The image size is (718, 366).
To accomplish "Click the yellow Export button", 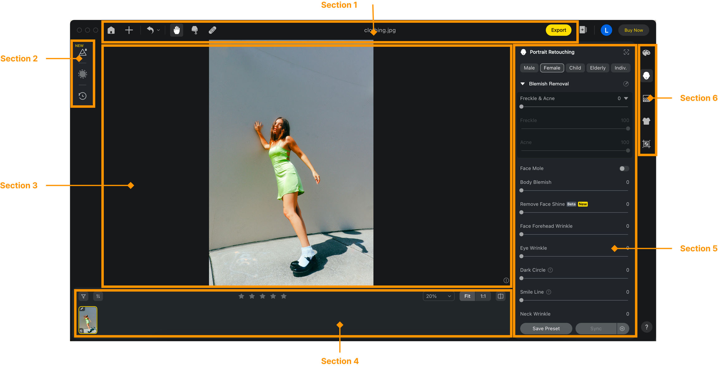I will tap(558, 30).
